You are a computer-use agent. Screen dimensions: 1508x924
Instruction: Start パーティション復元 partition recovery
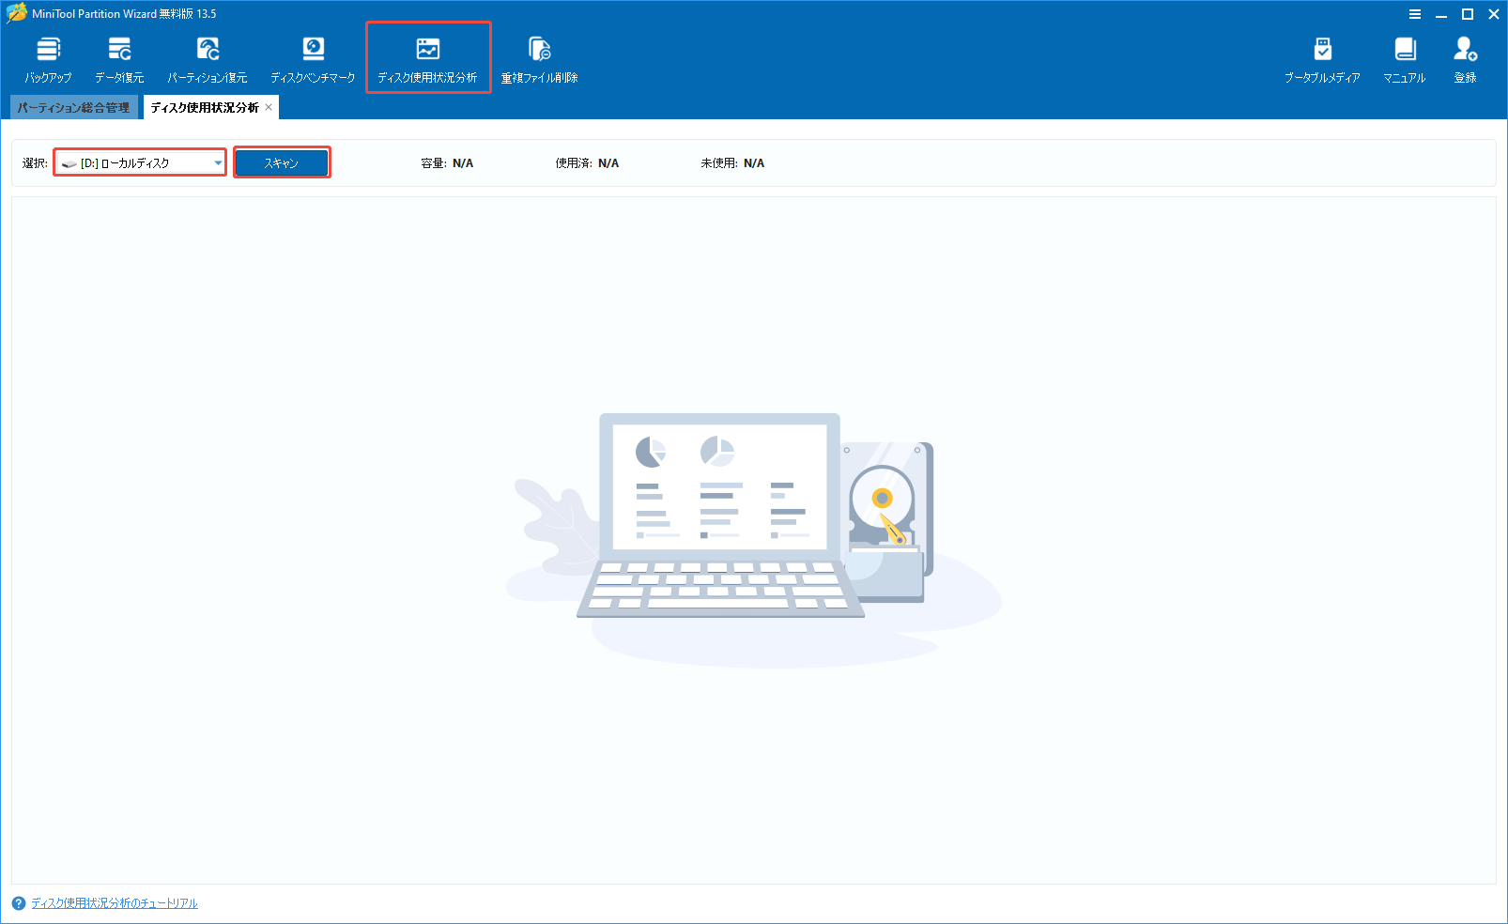point(208,56)
